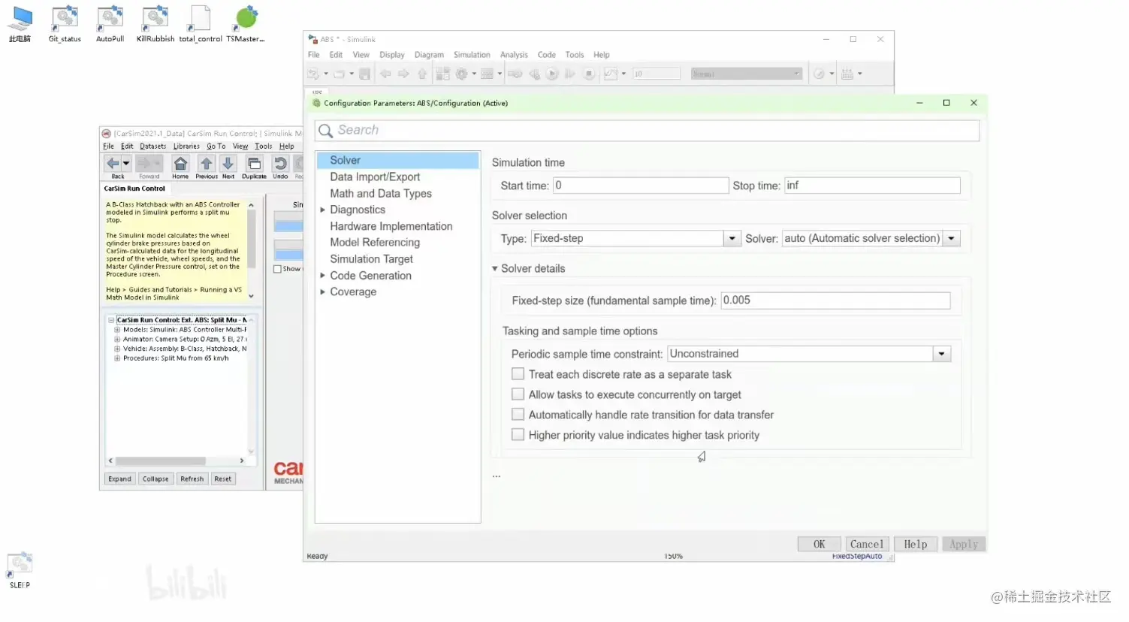Click the Previous up-arrow in CarSim toolbar
Screen dimensions: 1129x622
pos(207,164)
